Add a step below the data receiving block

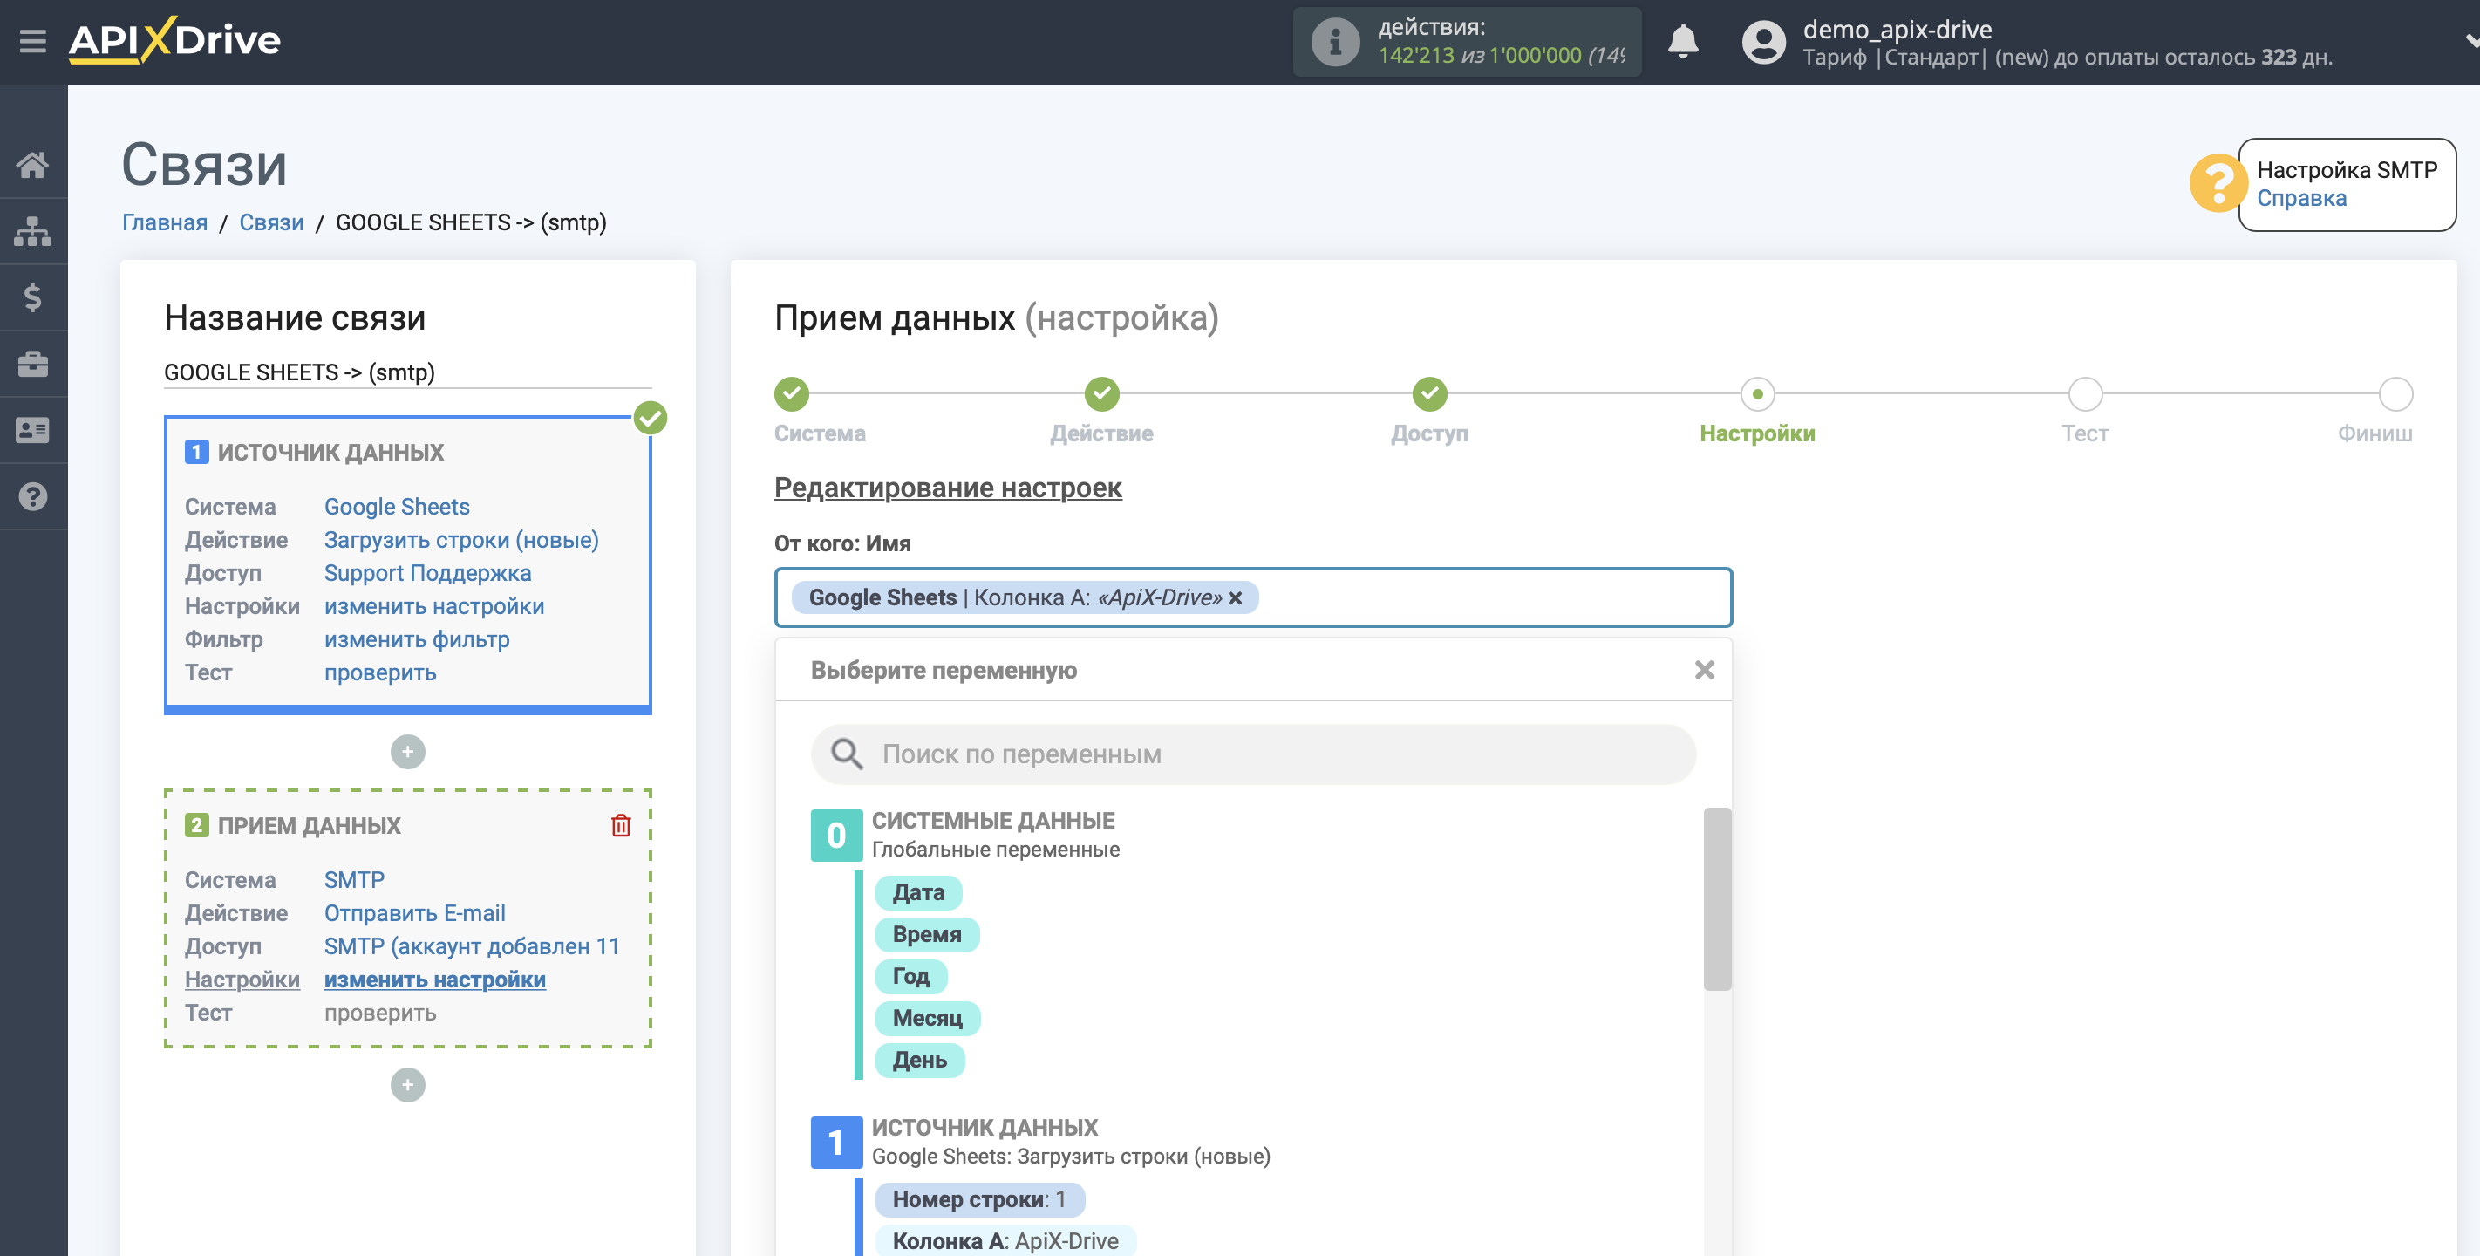[x=407, y=1084]
